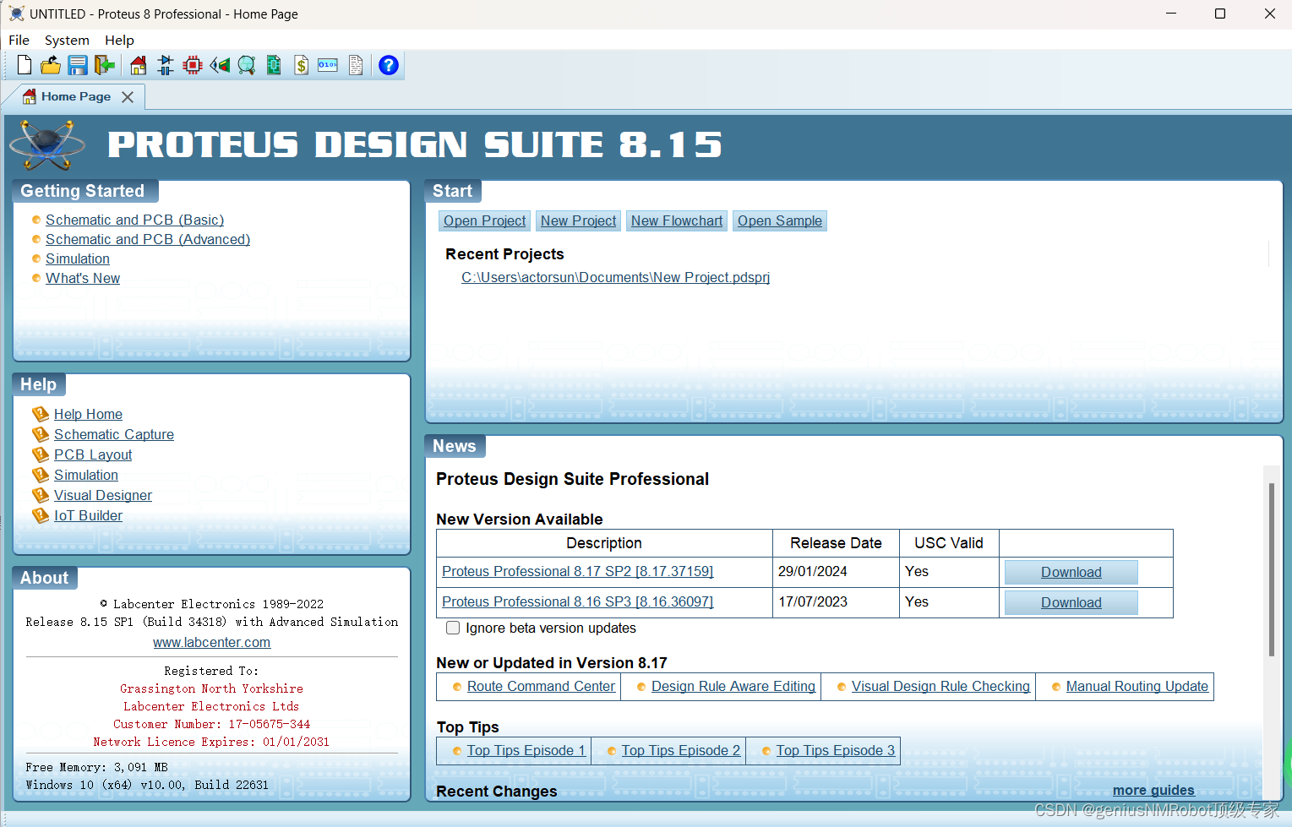
Task: Open the Help menu
Action: 119,40
